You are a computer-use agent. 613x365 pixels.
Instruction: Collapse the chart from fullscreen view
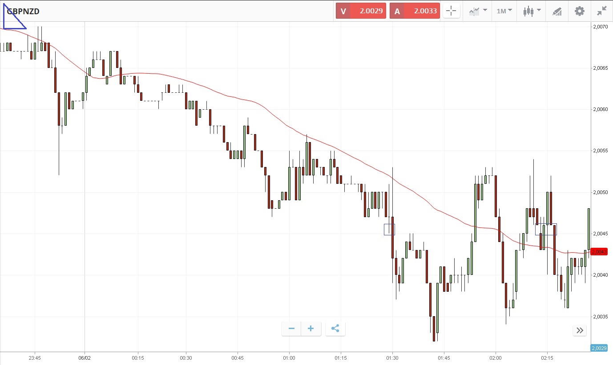tap(602, 11)
